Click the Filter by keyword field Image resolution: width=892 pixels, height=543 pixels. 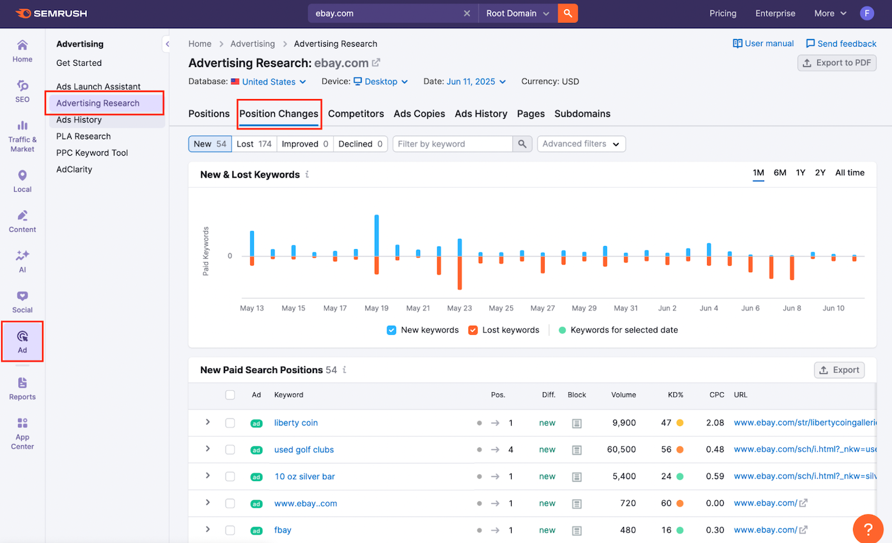453,144
